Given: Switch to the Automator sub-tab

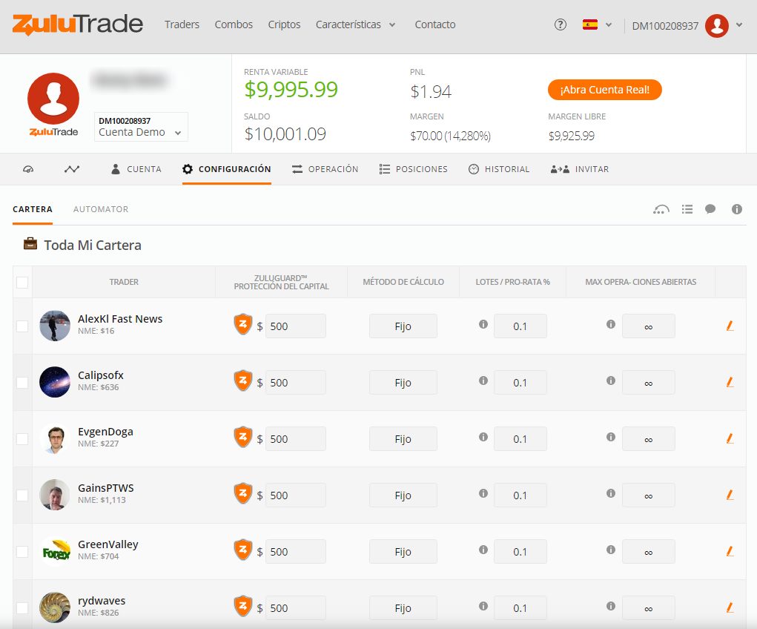Looking at the screenshot, I should (101, 209).
